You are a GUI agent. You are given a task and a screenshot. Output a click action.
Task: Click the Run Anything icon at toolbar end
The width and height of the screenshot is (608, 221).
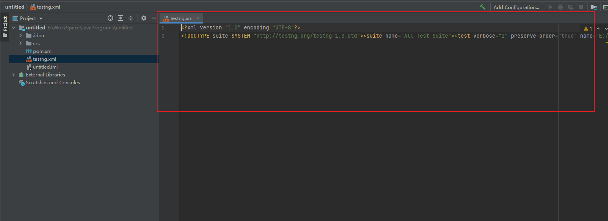click(606, 7)
